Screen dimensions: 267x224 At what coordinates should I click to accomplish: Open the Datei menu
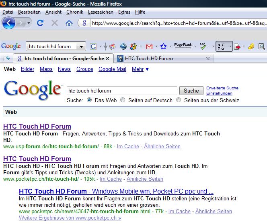(x=8, y=12)
